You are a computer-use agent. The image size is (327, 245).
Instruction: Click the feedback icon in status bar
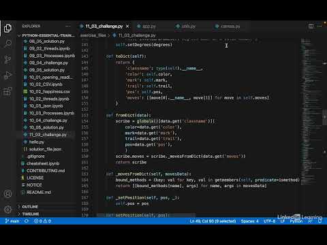tap(310, 221)
